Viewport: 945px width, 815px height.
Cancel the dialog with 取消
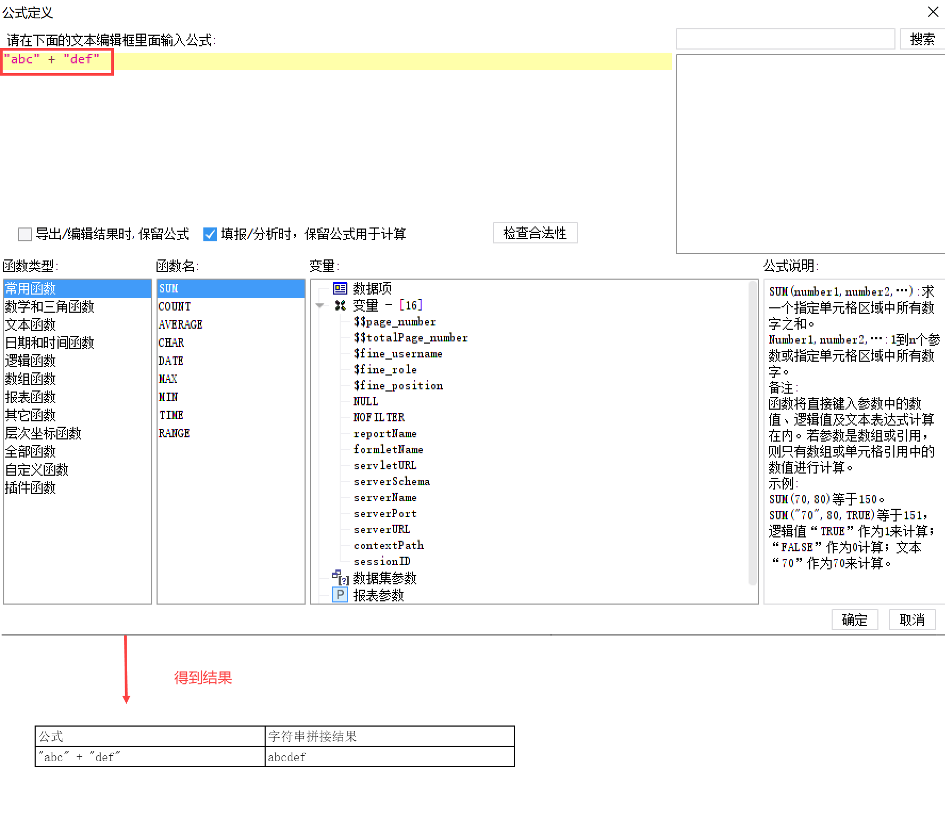coord(912,620)
